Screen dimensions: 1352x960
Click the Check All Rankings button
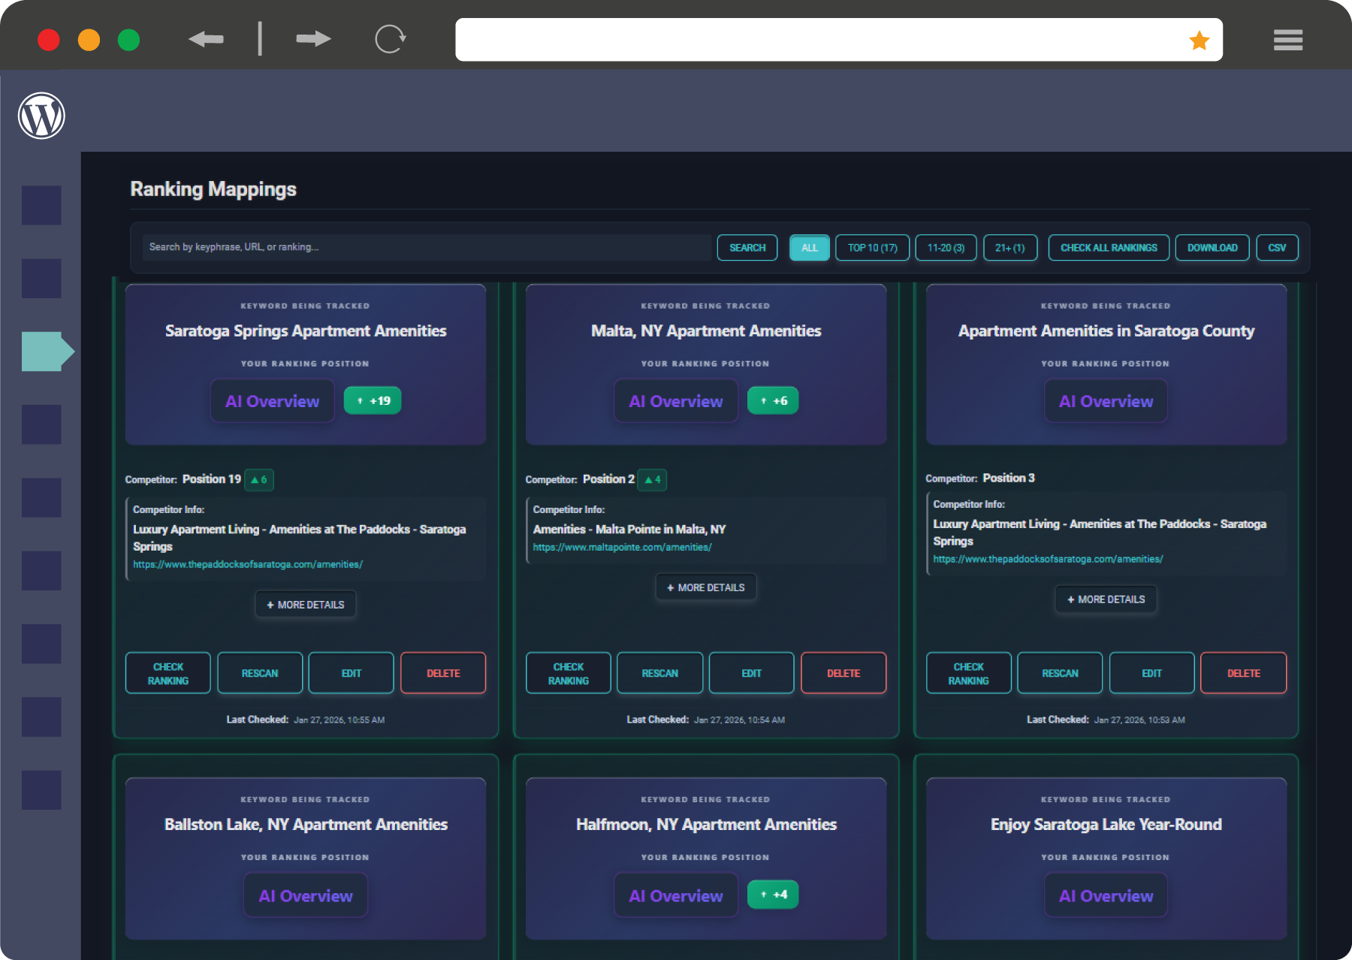[x=1109, y=248]
